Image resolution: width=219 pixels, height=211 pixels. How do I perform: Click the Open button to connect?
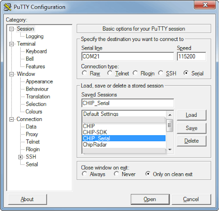coord(150,199)
